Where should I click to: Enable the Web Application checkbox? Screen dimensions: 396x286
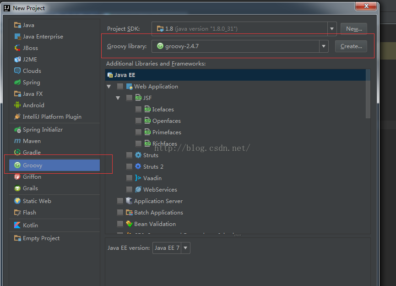[x=120, y=87]
